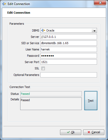This screenshot has height=140, width=108.
Task: Click the Connection Test group label
Action: [20, 87]
